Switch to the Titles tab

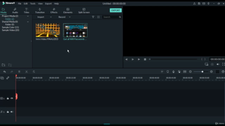(26, 10)
